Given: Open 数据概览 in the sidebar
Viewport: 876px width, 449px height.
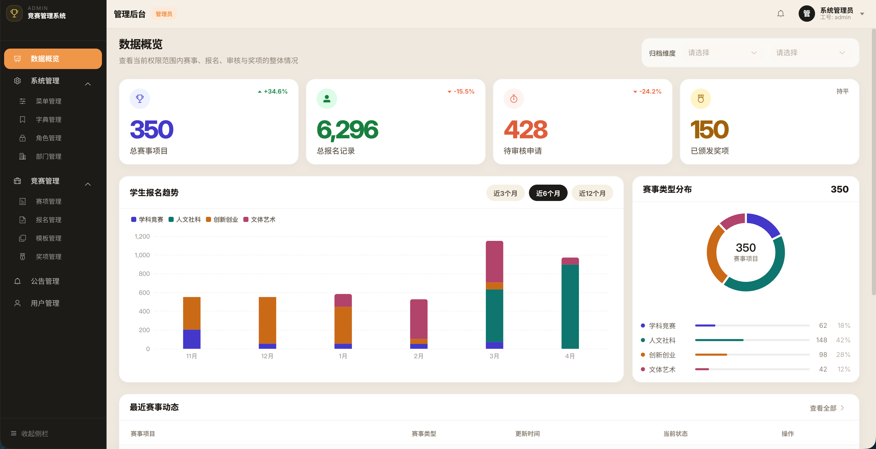Looking at the screenshot, I should [x=53, y=59].
